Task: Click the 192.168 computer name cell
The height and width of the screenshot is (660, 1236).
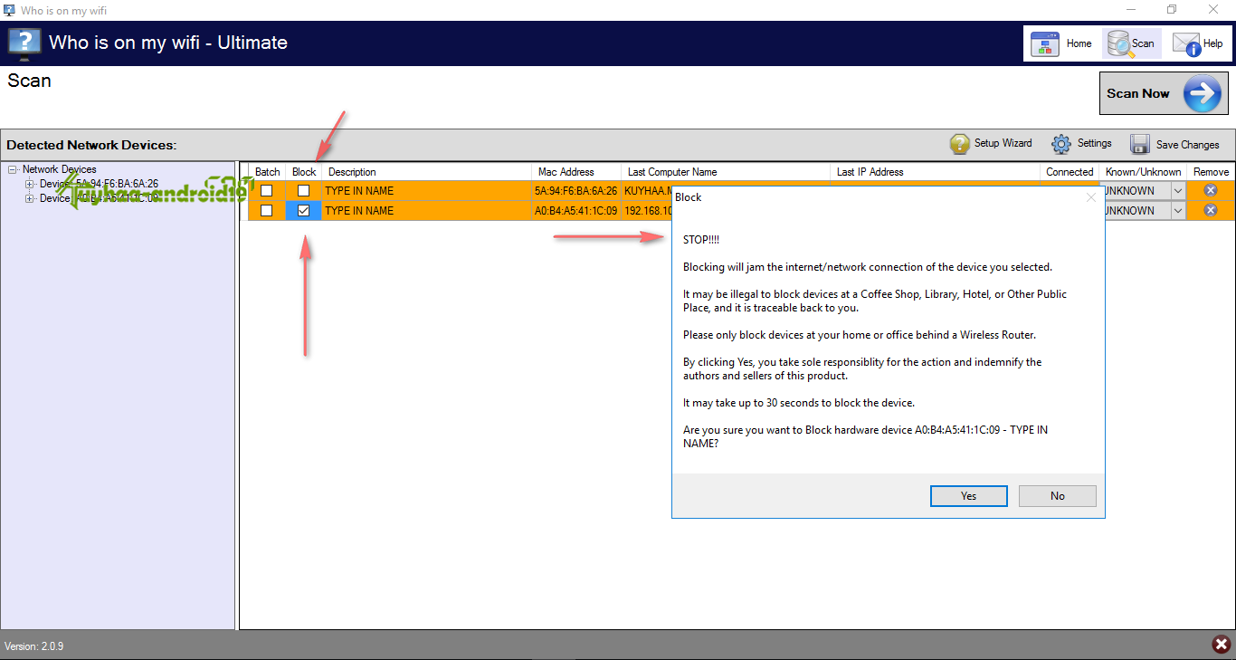Action: tap(647, 210)
